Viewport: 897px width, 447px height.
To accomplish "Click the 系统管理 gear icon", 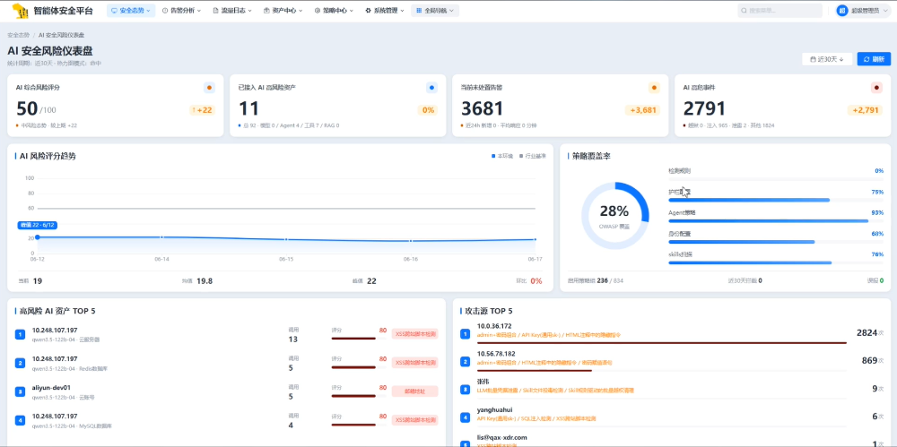I will pyautogui.click(x=369, y=11).
